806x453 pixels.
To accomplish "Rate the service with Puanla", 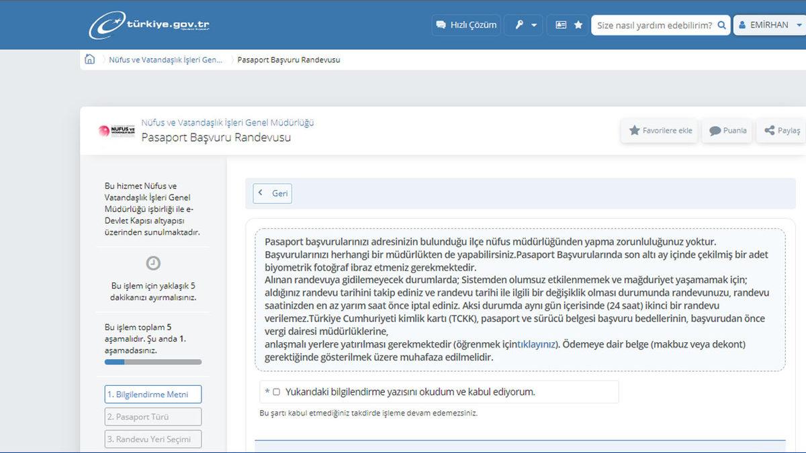I will pos(727,130).
